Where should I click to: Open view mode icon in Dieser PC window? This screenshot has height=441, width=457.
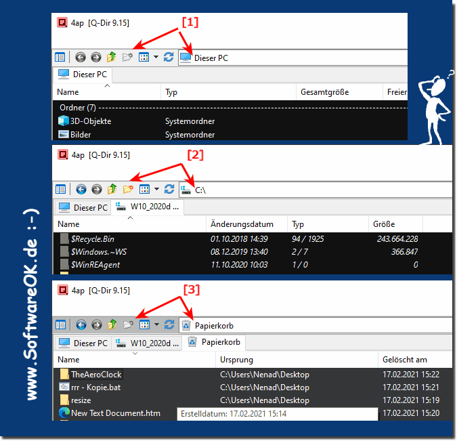tap(144, 57)
